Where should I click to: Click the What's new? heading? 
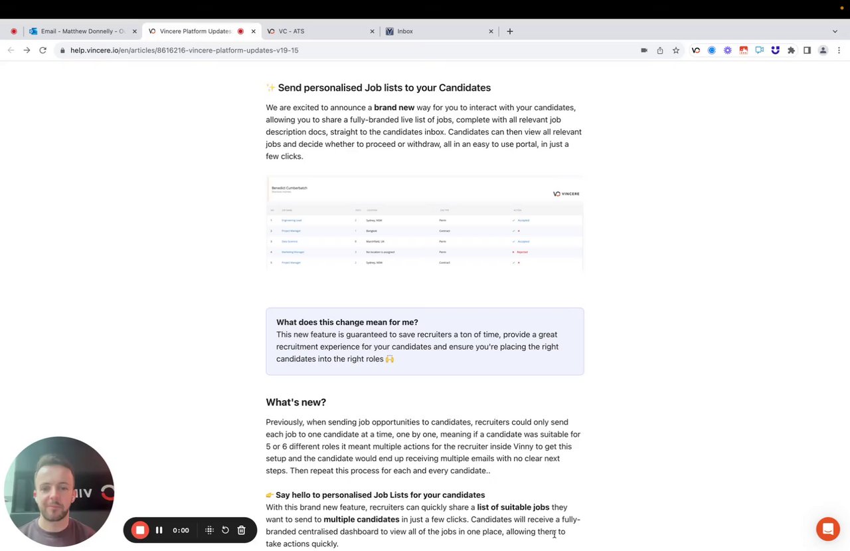(296, 402)
